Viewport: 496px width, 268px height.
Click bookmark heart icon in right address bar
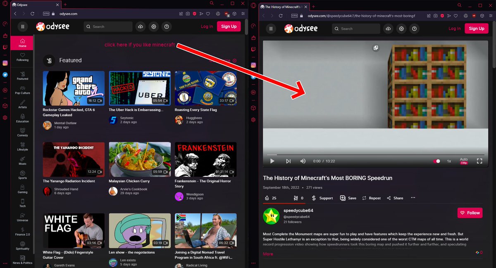coord(456,16)
